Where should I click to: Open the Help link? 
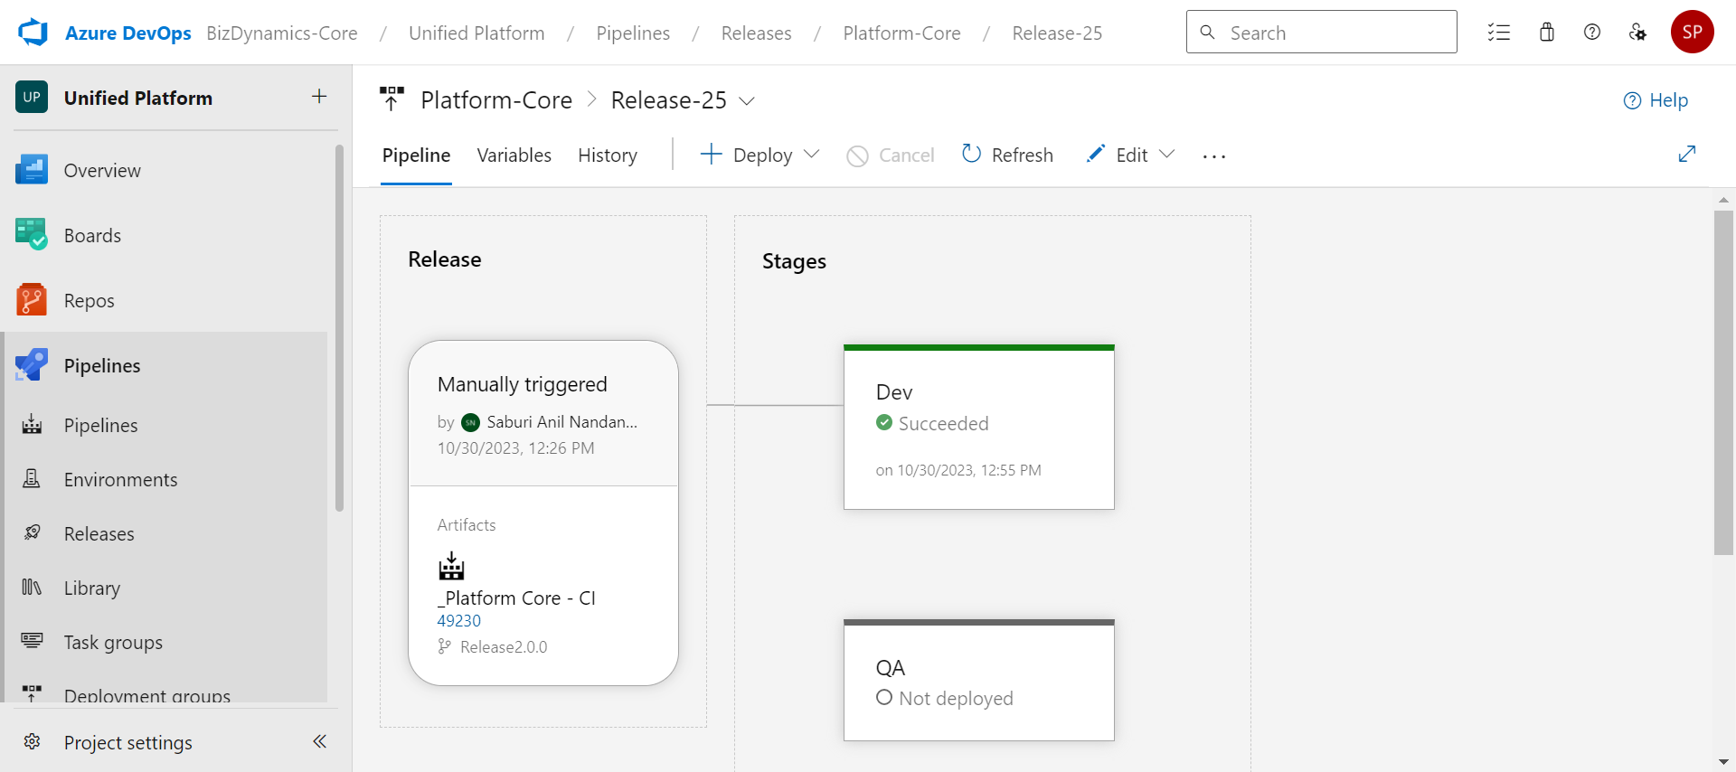(1656, 100)
